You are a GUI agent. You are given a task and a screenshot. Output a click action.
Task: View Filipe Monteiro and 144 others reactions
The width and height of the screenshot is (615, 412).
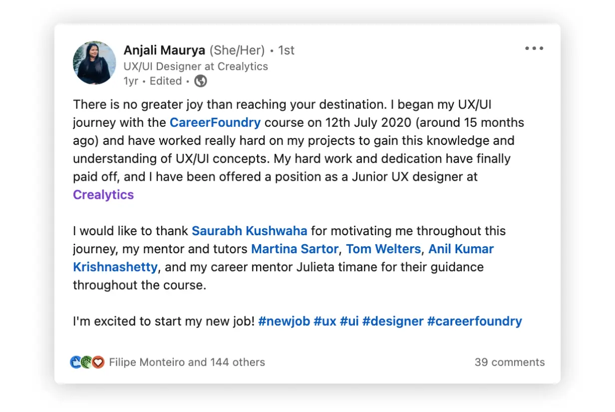coord(187,362)
